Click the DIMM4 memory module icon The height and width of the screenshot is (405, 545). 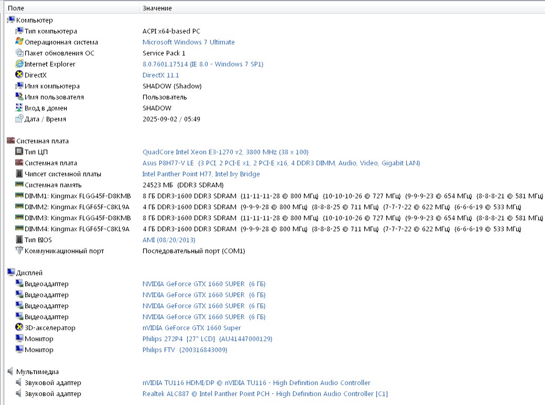19,228
